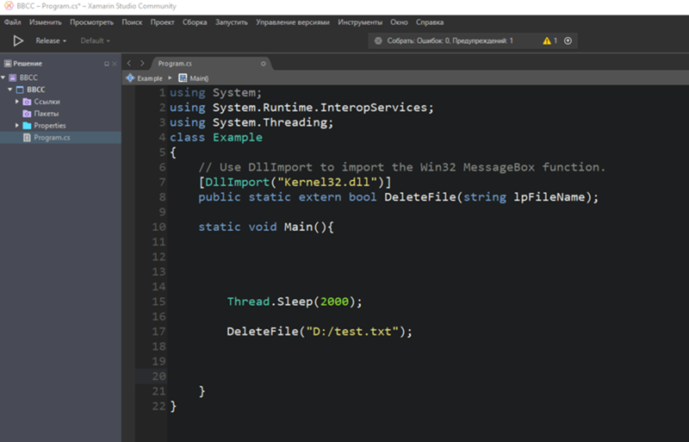Open the Проект menu
The image size is (689, 442).
click(162, 22)
